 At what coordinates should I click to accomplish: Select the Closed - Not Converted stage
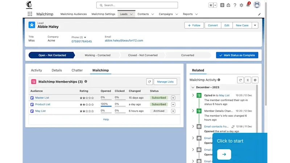143,55
